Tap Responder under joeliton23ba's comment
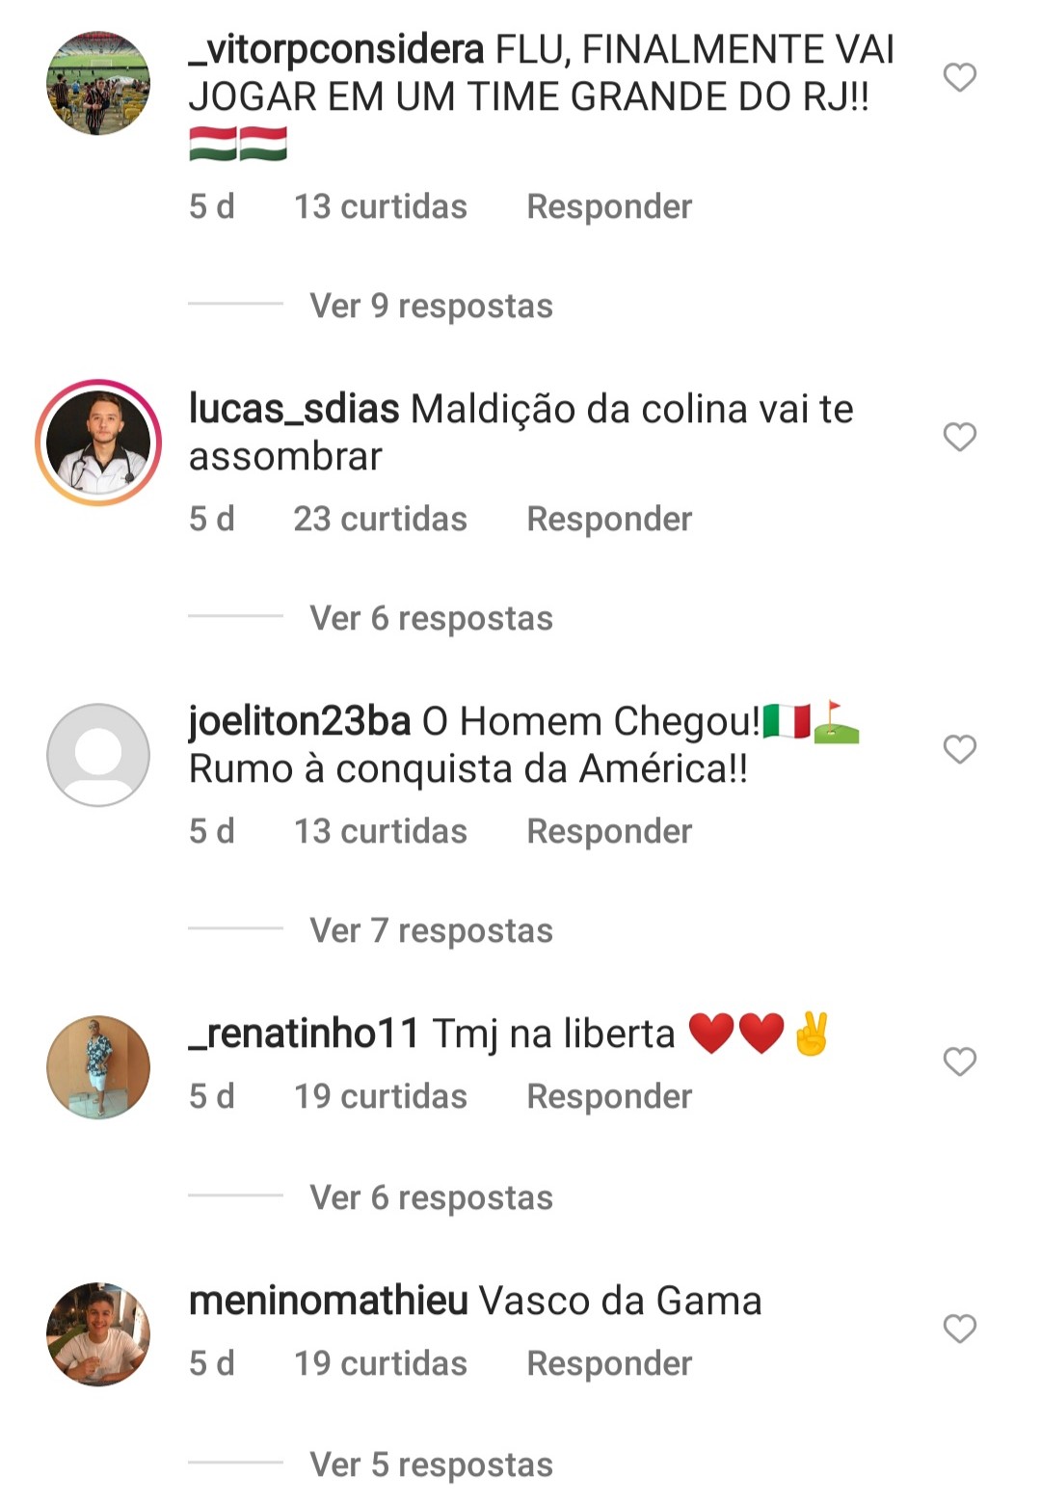The image size is (1041, 1504). click(x=609, y=831)
